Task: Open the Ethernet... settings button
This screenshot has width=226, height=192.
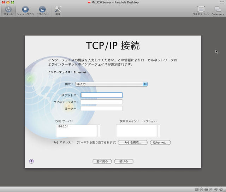Action: (160, 143)
